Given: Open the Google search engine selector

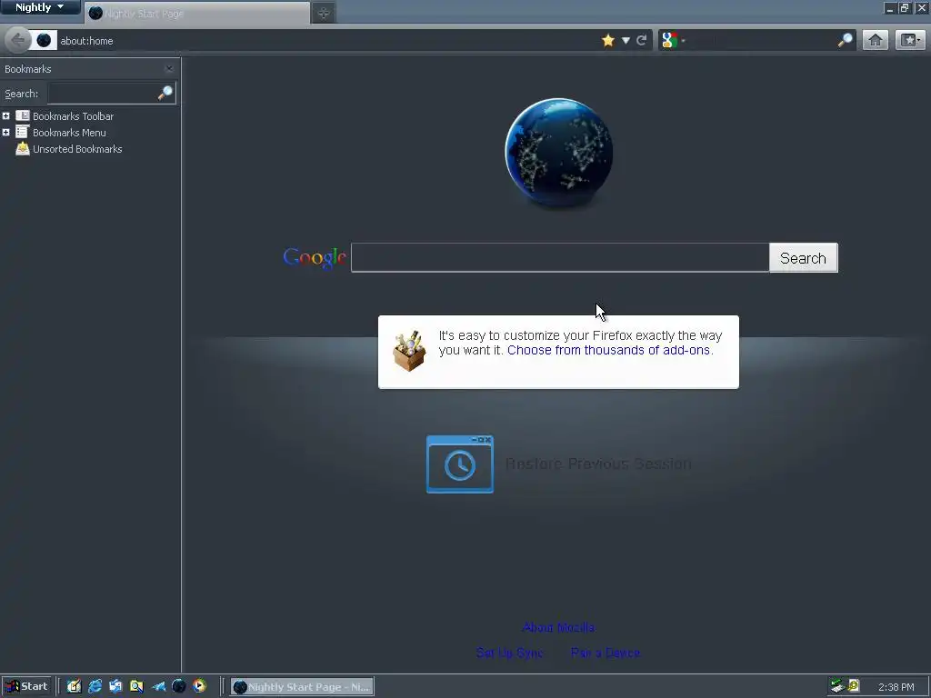Looking at the screenshot, I should 674,40.
